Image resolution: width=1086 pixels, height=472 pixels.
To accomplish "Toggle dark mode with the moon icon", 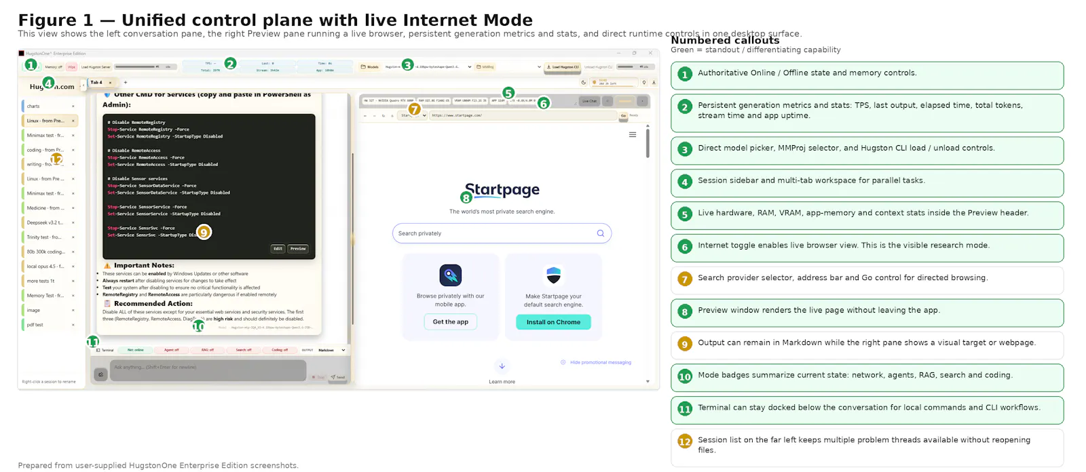I will 583,83.
